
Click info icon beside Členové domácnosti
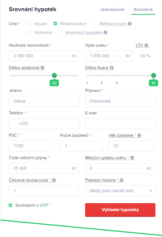point(54,180)
